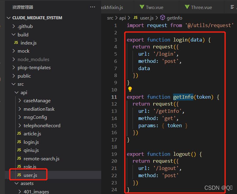Image resolution: width=237 pixels, height=194 pixels.
Task: Click the '/getInfo' url string
Action: pos(167,111)
